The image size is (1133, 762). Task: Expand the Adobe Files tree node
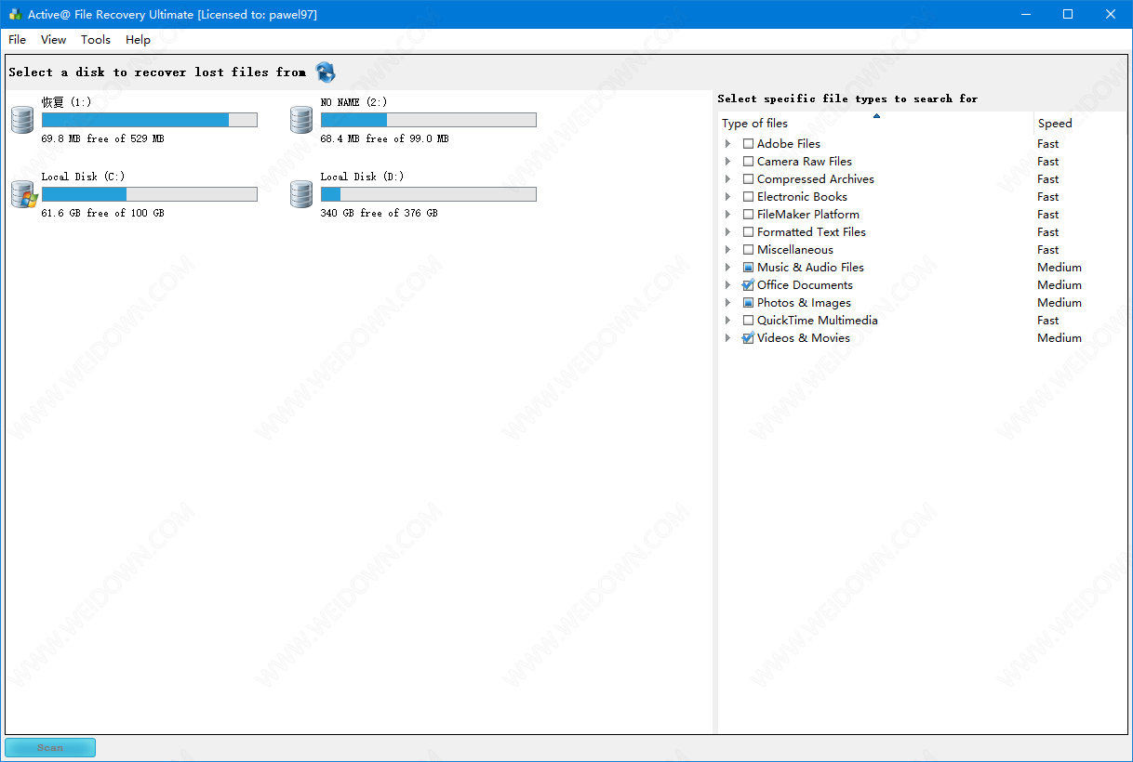tap(728, 144)
